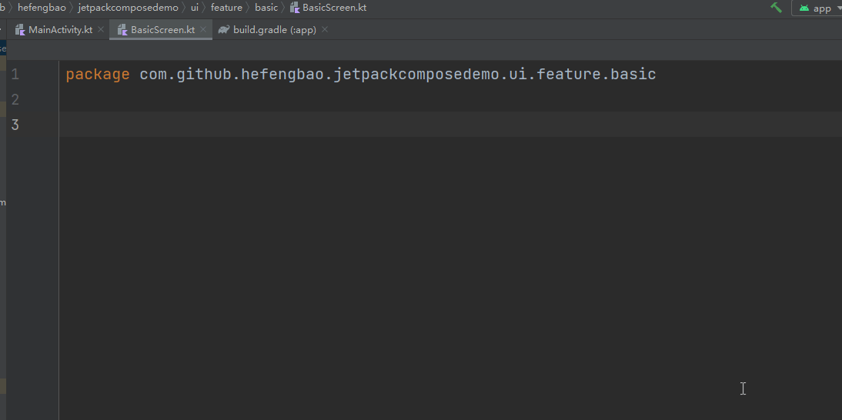Viewport: 842px width, 420px height.
Task: Click the green hammer Make Project icon
Action: (776, 8)
